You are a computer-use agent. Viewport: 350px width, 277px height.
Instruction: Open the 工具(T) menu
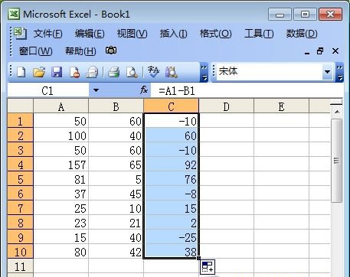[259, 34]
